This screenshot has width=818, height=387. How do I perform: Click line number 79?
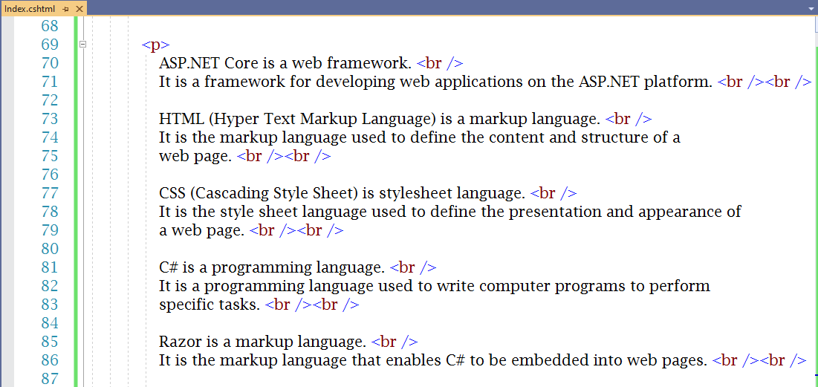[50, 230]
